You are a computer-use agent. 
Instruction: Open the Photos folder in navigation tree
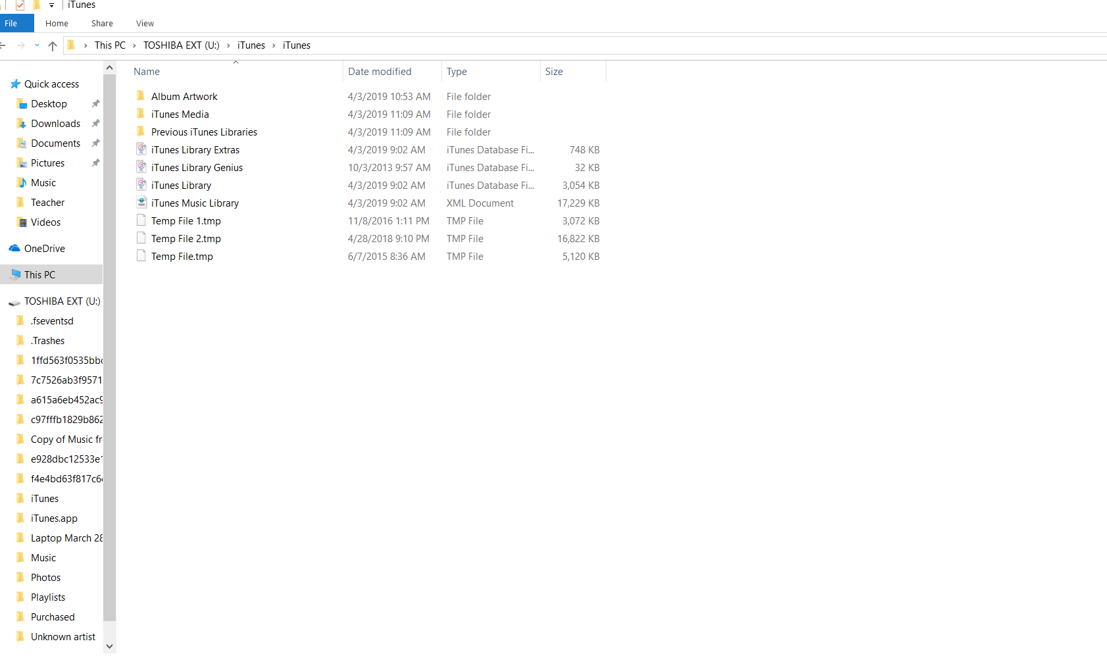tap(45, 578)
